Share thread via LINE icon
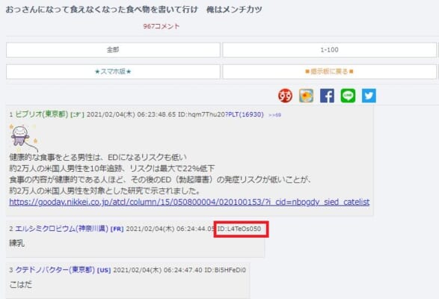 pyautogui.click(x=348, y=96)
